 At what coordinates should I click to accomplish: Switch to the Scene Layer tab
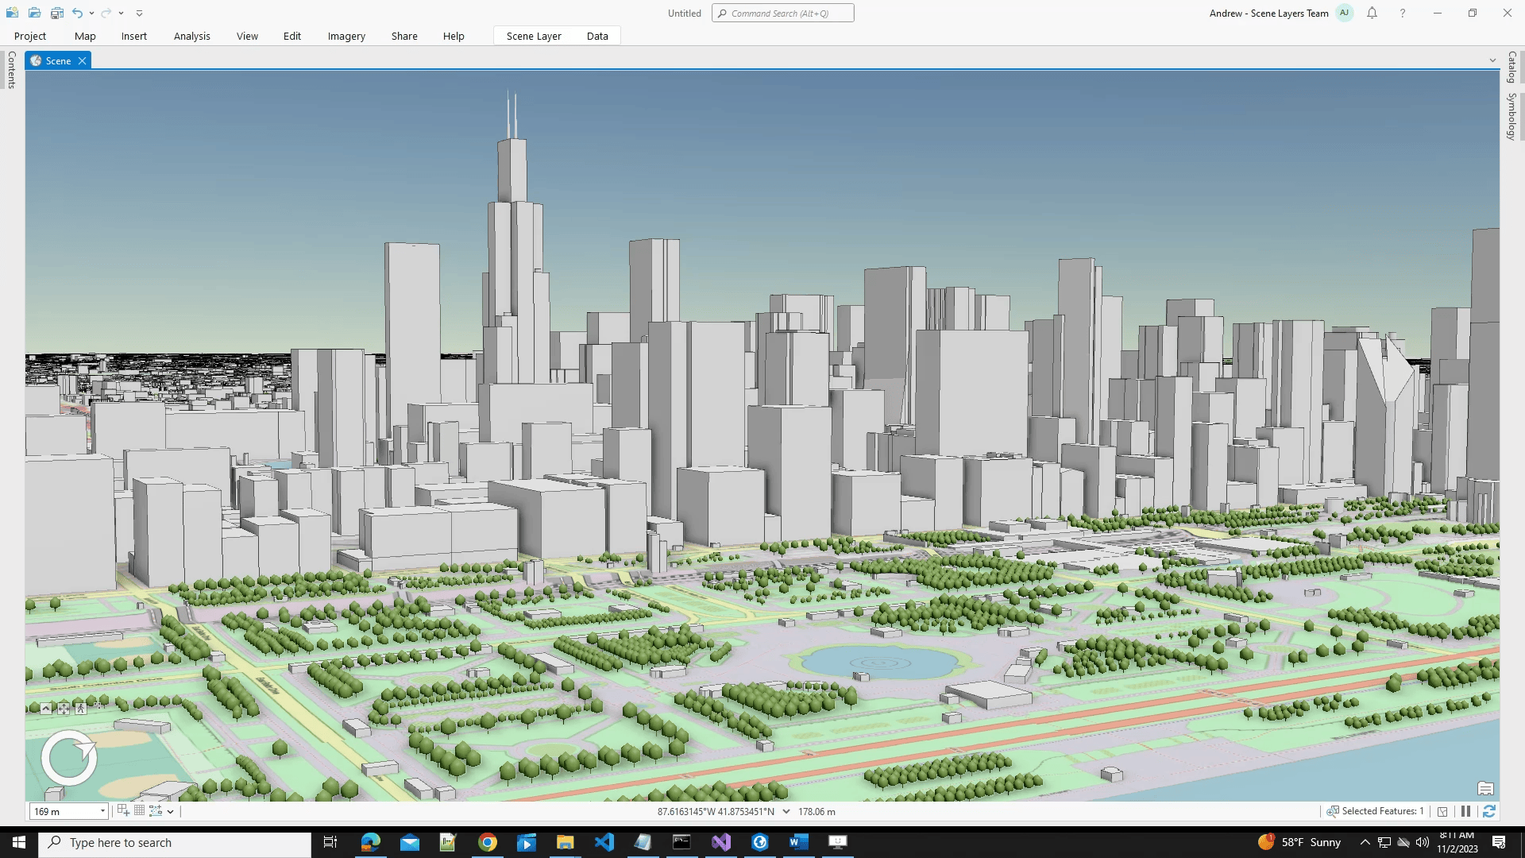click(534, 36)
